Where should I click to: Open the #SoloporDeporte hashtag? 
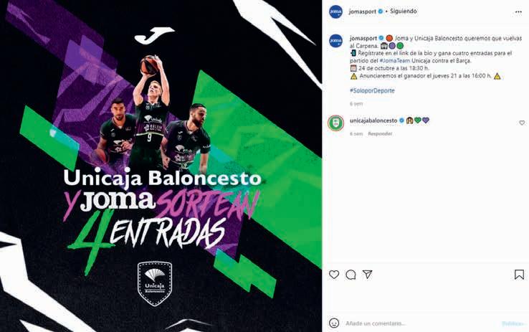click(x=372, y=90)
